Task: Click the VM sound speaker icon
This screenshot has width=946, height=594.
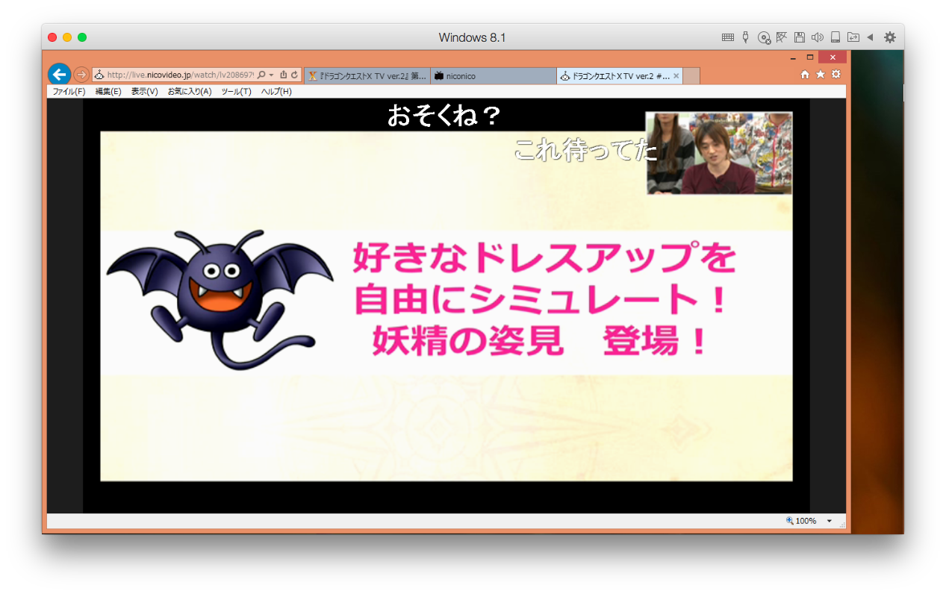Action: tap(818, 37)
